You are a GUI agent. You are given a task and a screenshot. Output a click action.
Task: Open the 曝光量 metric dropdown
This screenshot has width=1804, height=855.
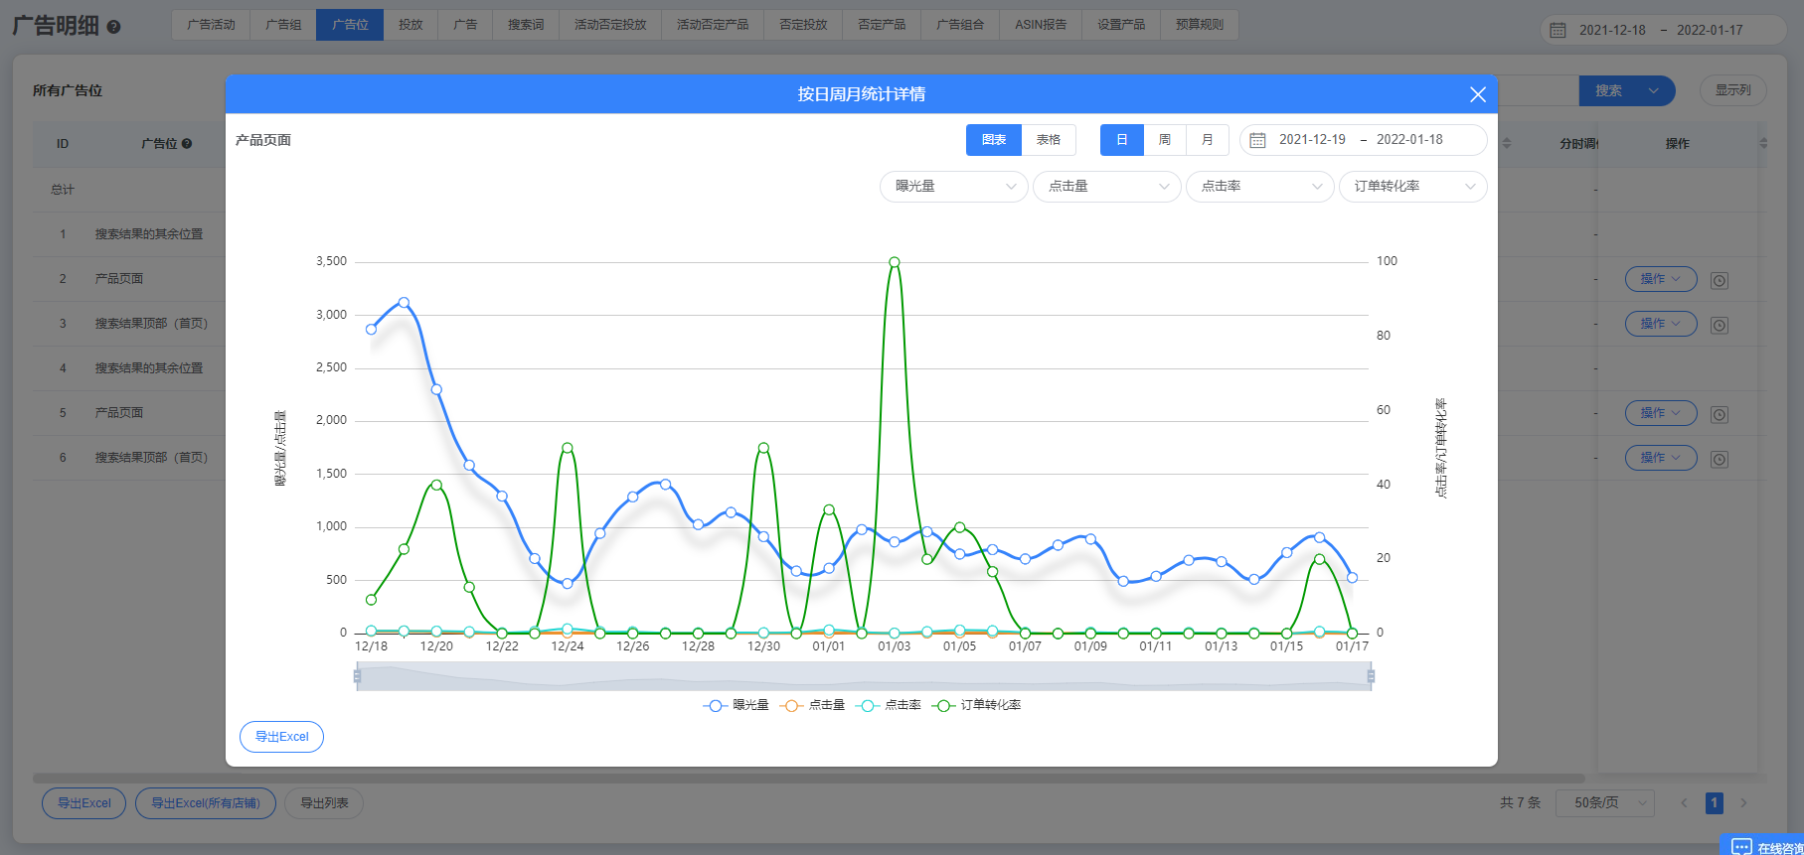pos(953,187)
